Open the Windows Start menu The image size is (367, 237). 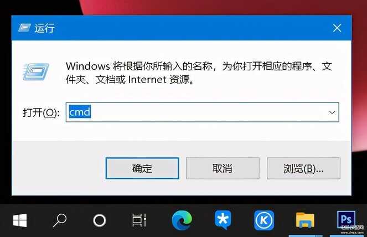(20, 220)
